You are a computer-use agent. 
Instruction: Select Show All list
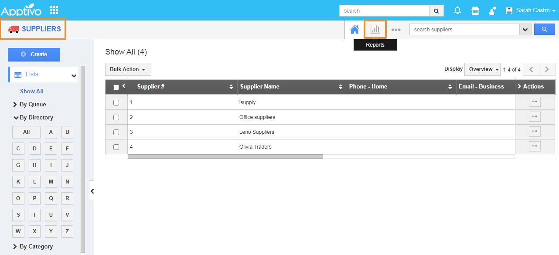32,91
